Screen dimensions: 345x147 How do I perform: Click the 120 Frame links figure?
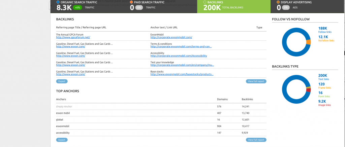[x=321, y=84]
